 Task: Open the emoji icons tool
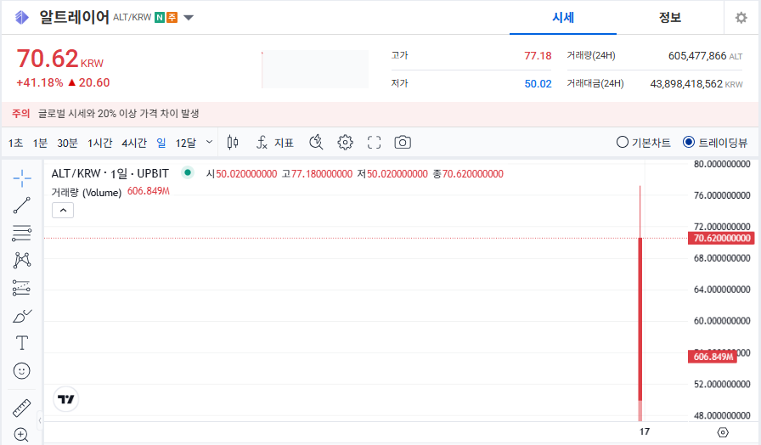(x=22, y=371)
